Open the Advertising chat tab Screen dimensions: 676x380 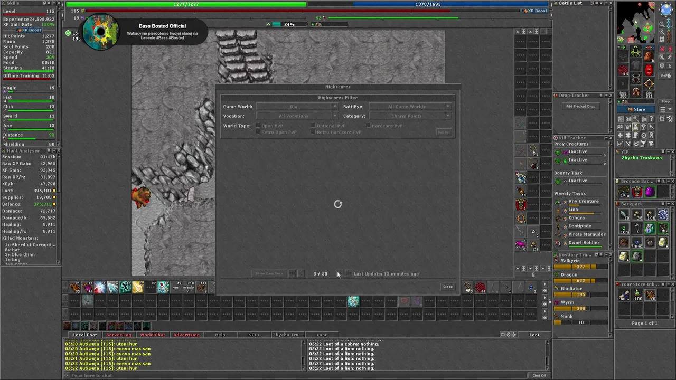(186, 335)
